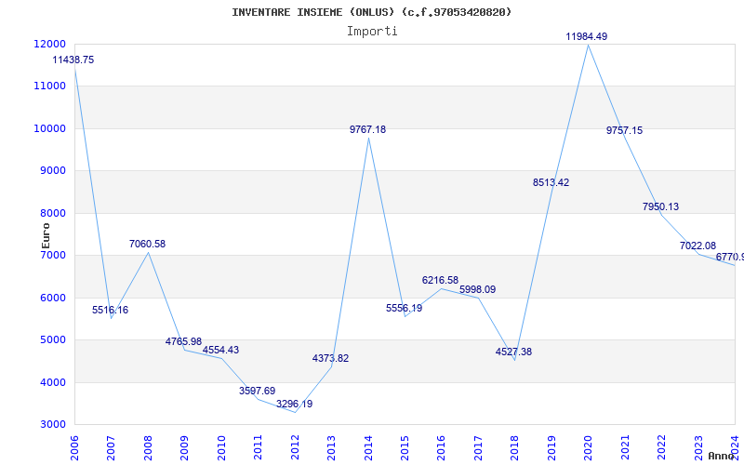Click the 2007 year label

click(x=111, y=447)
